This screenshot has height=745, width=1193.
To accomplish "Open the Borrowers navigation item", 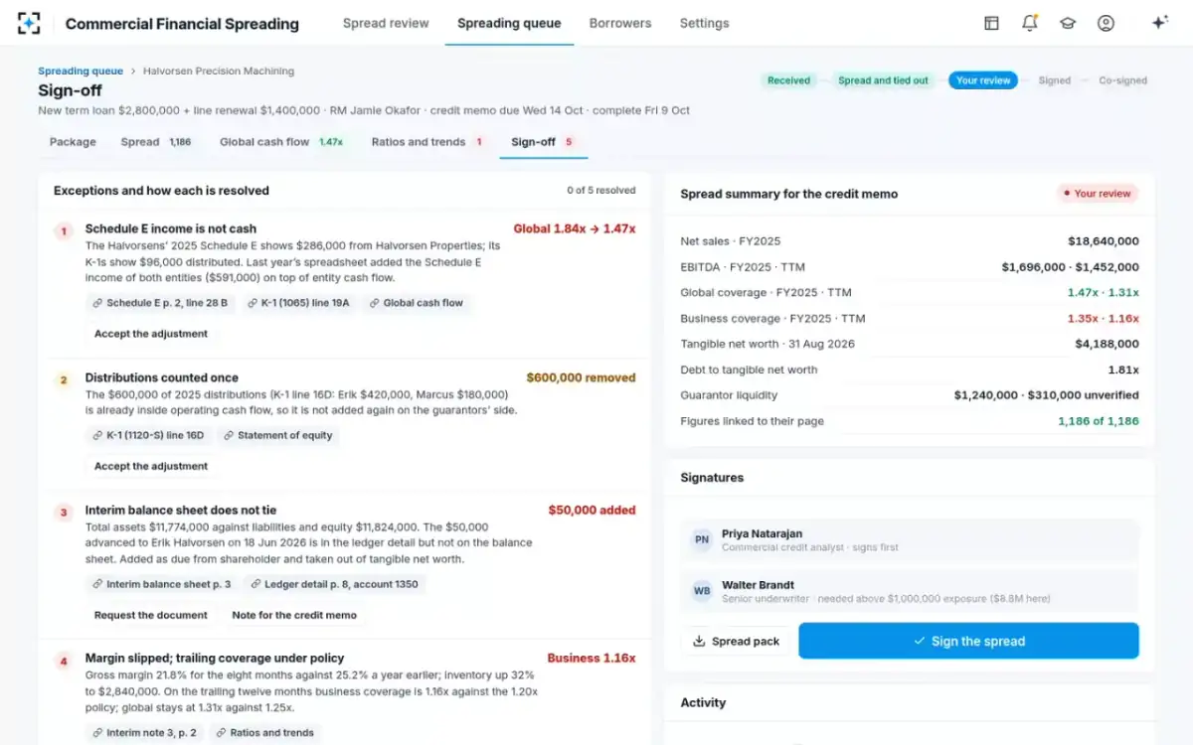I will pyautogui.click(x=620, y=23).
